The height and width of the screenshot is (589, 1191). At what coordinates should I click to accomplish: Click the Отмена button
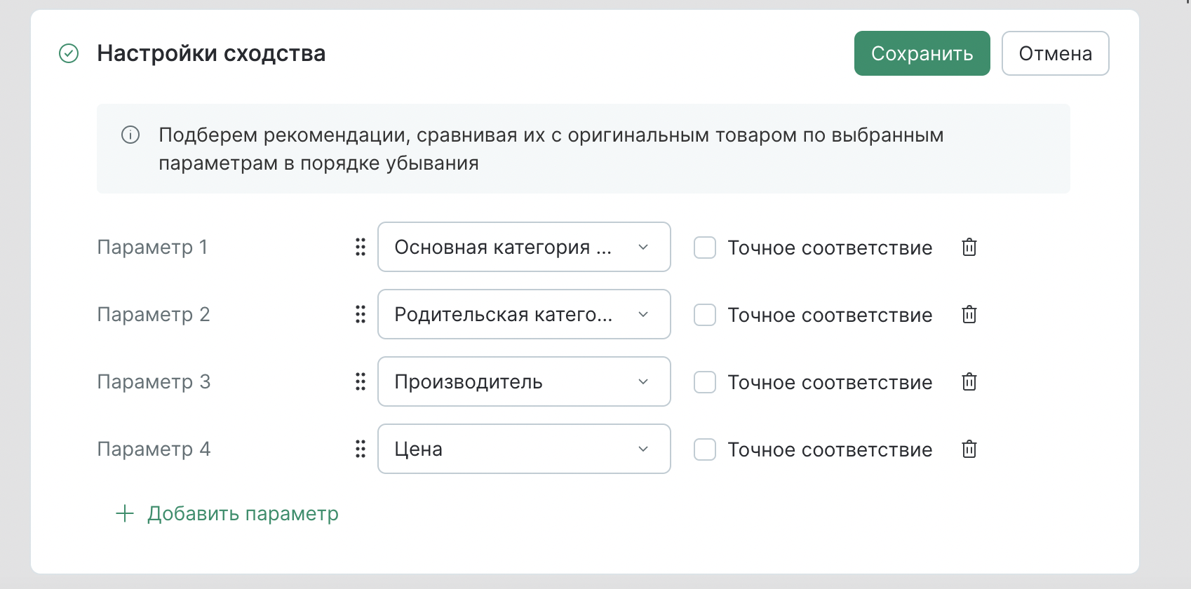coord(1055,53)
